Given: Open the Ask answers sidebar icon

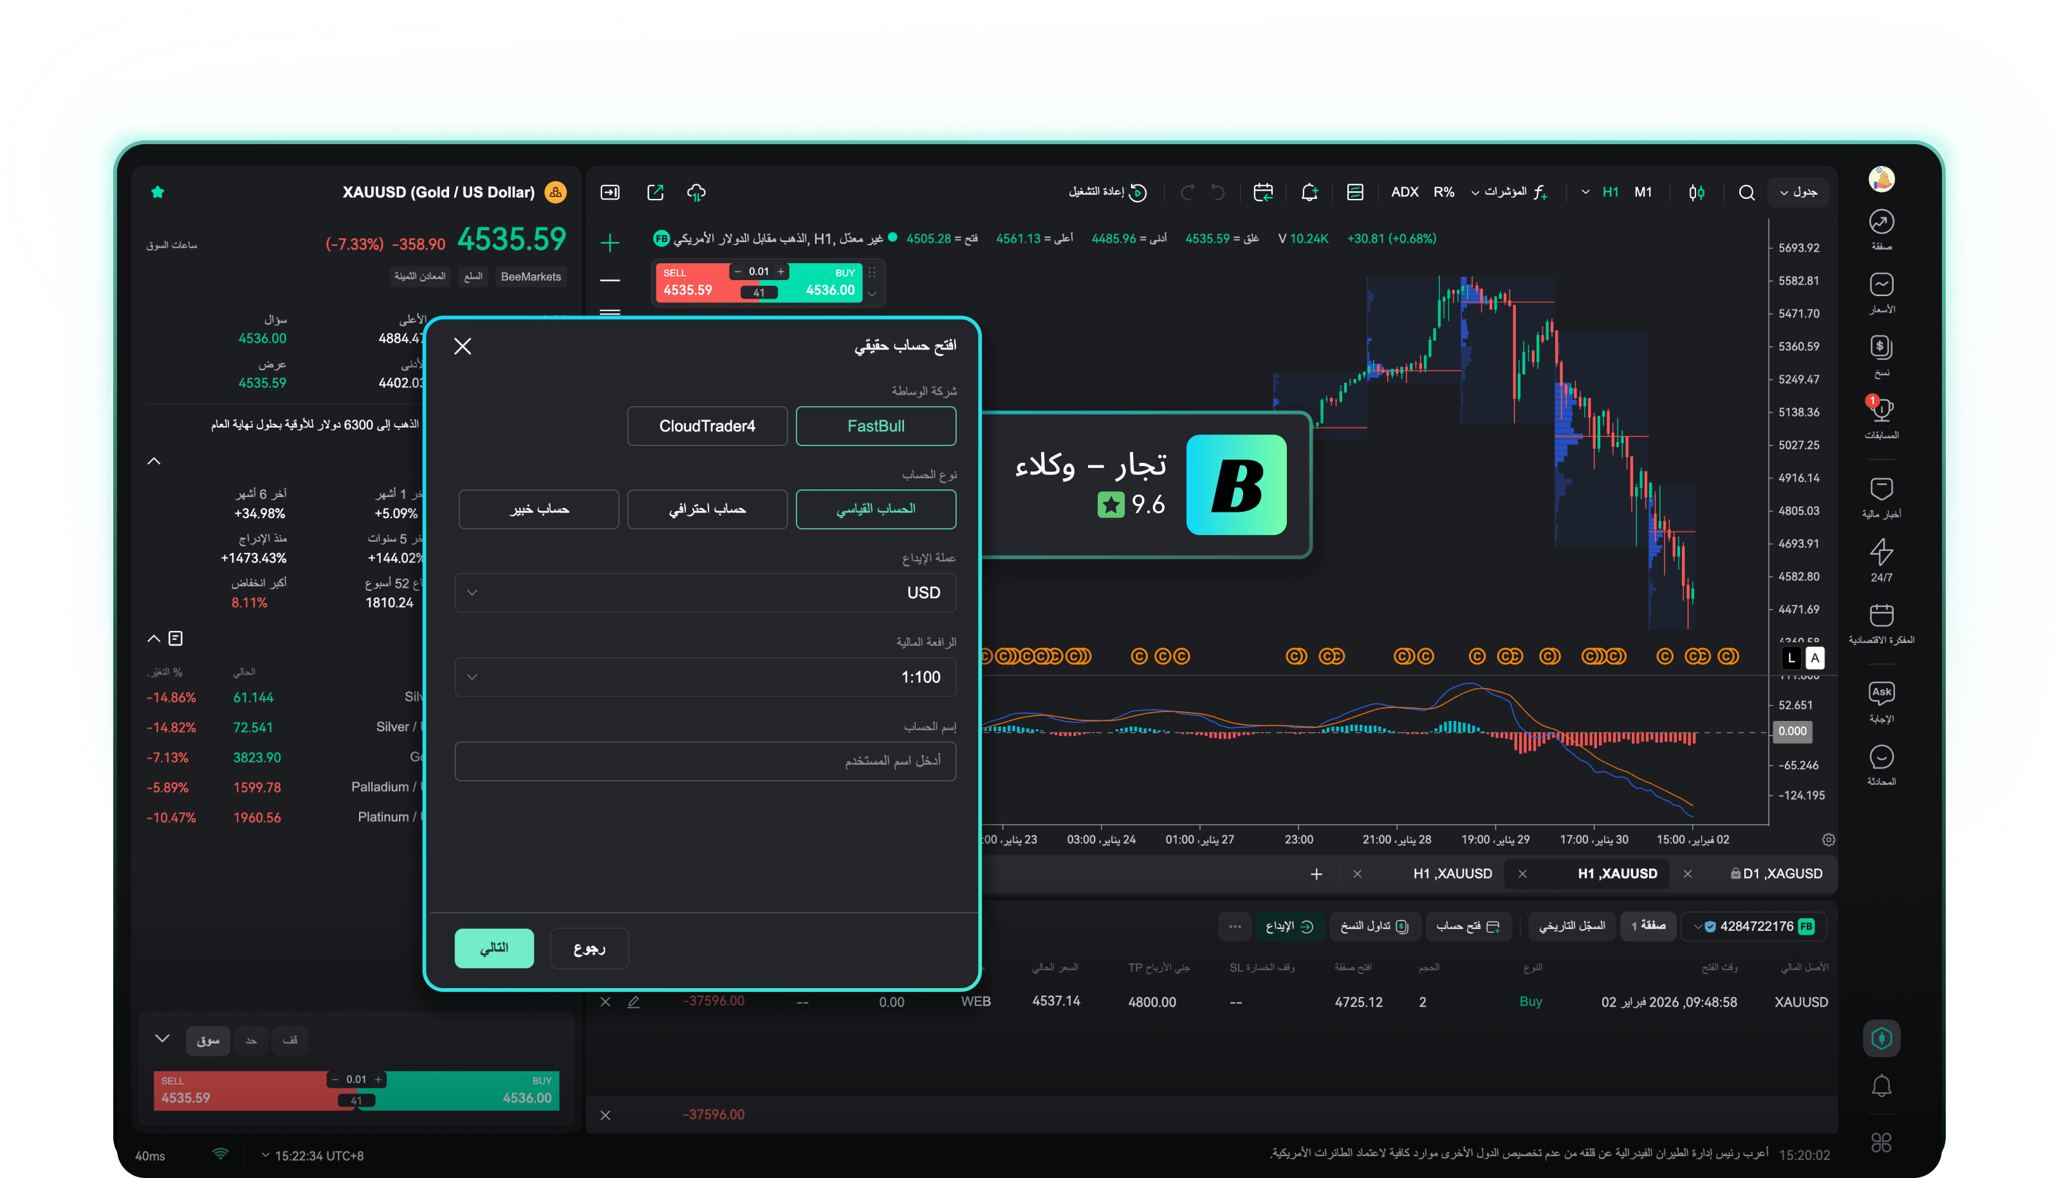Looking at the screenshot, I should (1881, 694).
